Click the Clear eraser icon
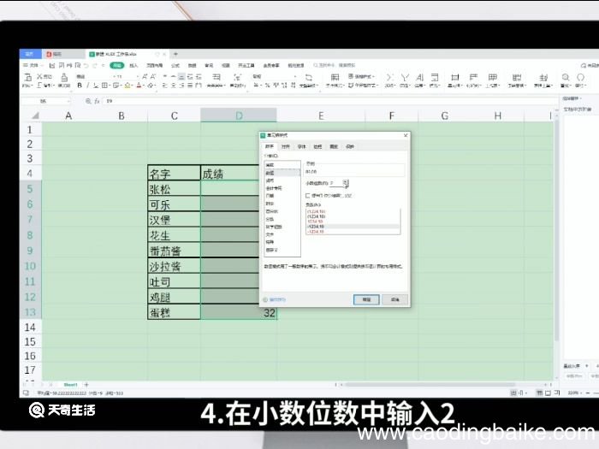 pos(151,86)
